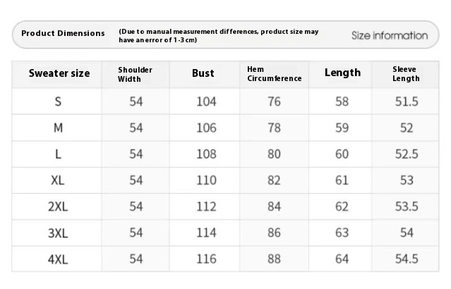The width and height of the screenshot is (451, 289).
Task: Click the S size row label
Action: click(x=59, y=102)
